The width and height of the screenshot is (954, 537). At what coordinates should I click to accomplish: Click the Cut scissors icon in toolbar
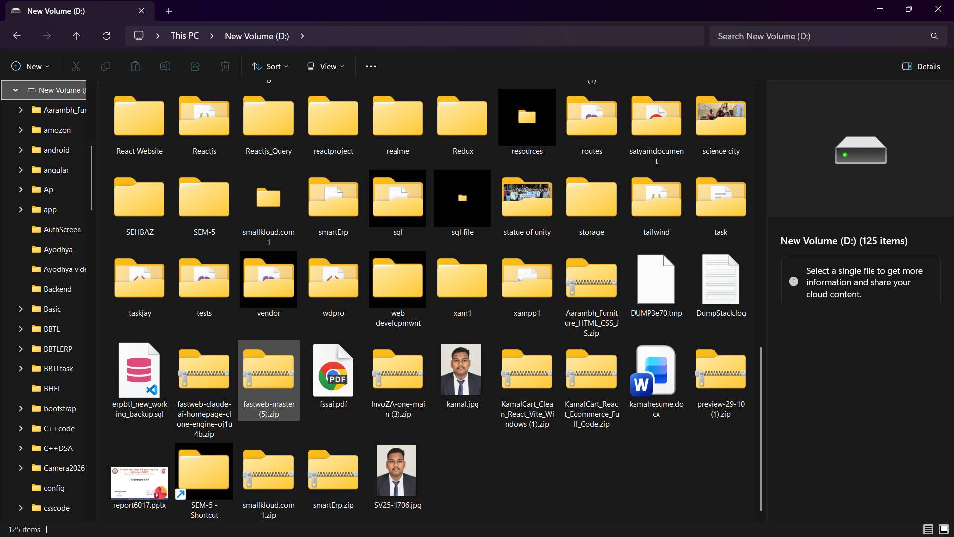click(76, 66)
